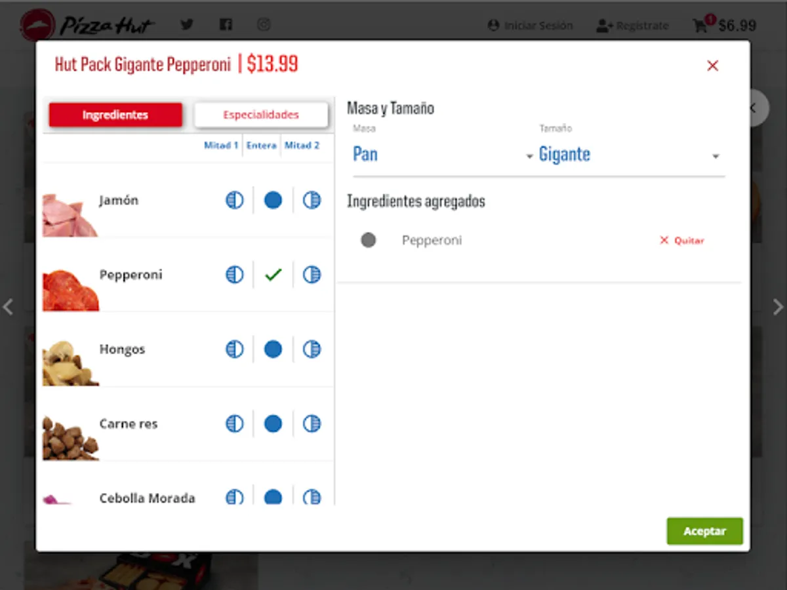Add Jamón to the entire pizza
Image resolution: width=787 pixels, height=590 pixels.
tap(273, 200)
